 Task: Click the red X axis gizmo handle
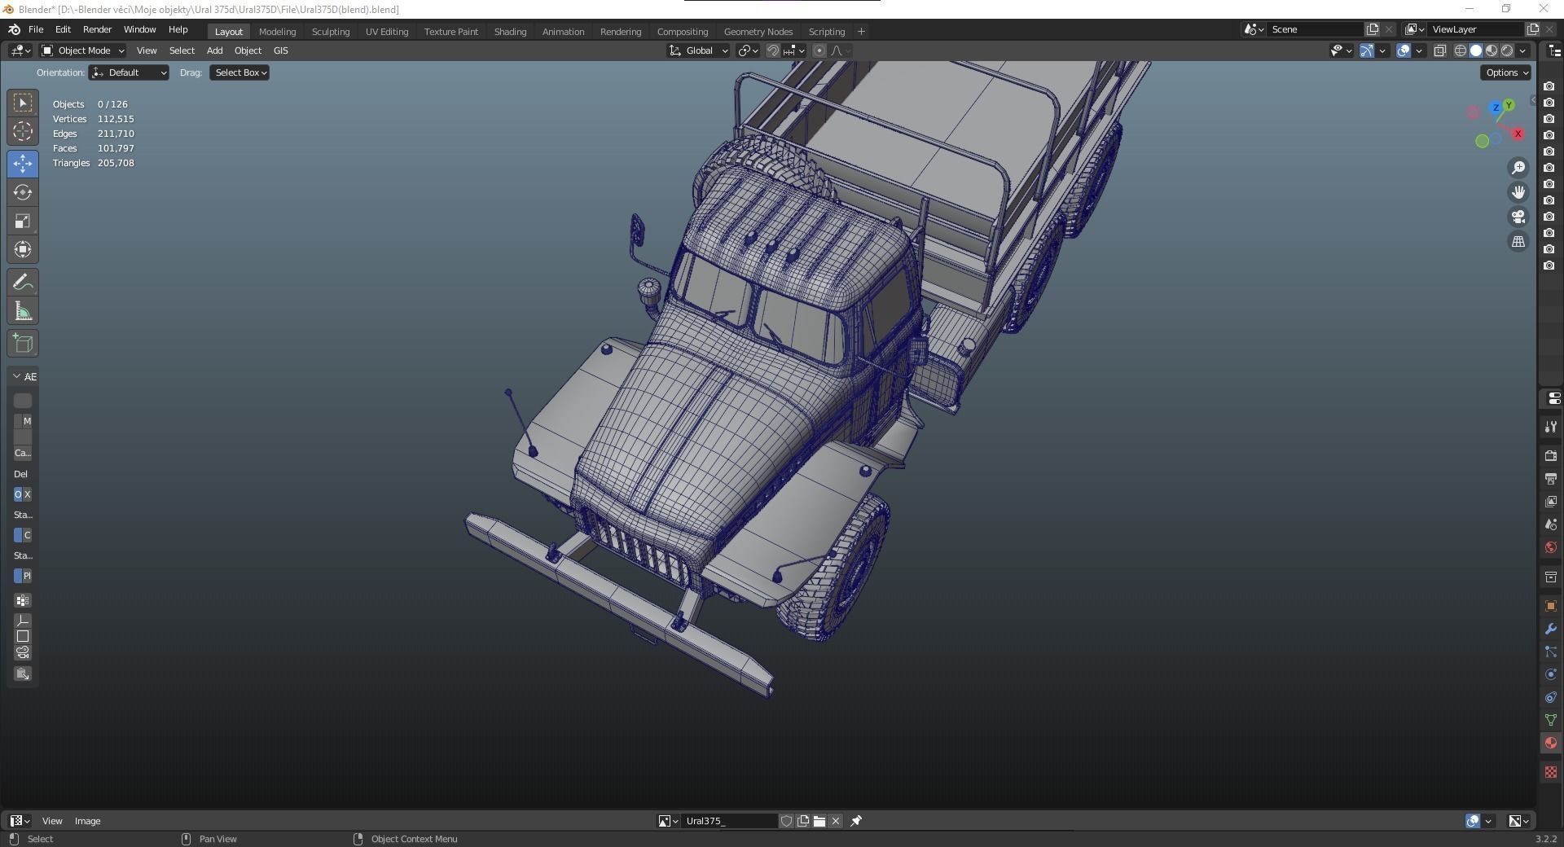click(x=1518, y=134)
